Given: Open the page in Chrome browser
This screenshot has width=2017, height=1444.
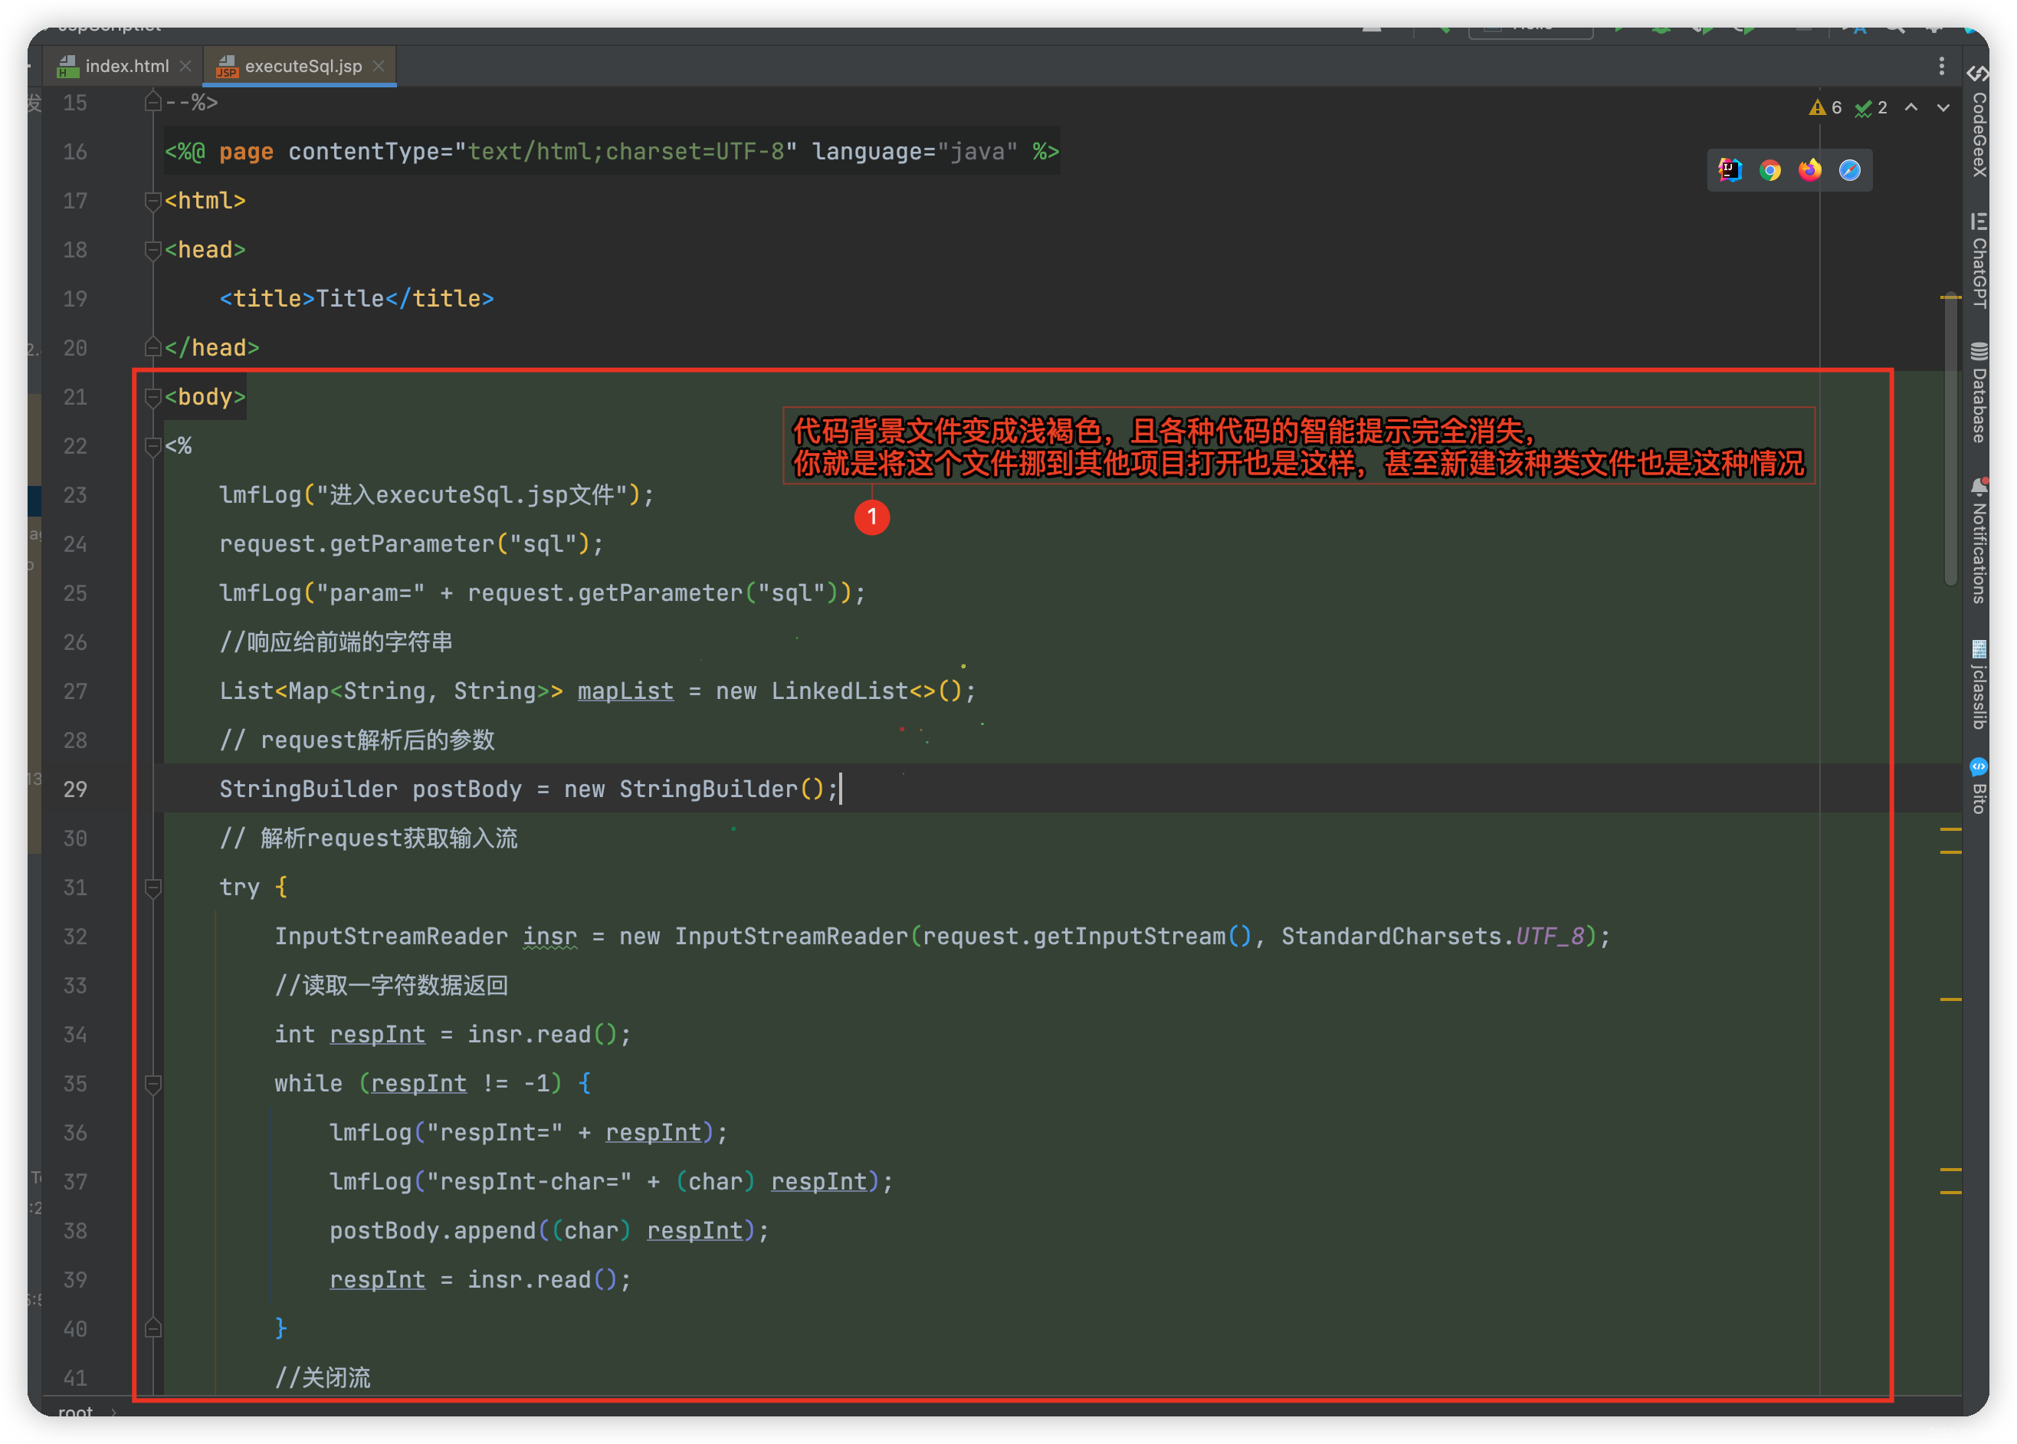Looking at the screenshot, I should (x=1769, y=170).
